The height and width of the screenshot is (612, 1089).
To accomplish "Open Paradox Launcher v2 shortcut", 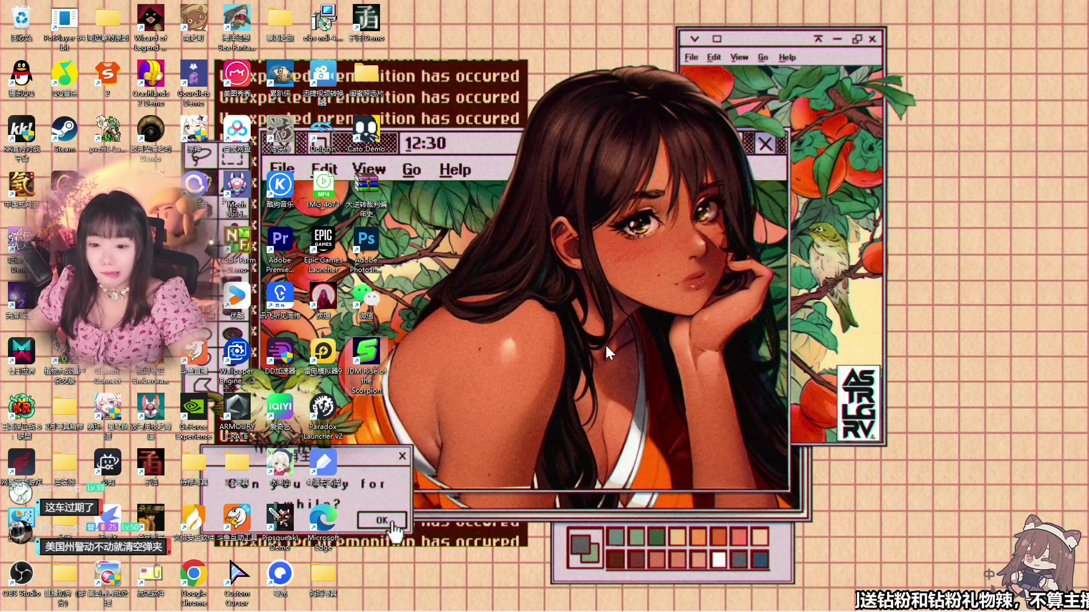I will 323,407.
